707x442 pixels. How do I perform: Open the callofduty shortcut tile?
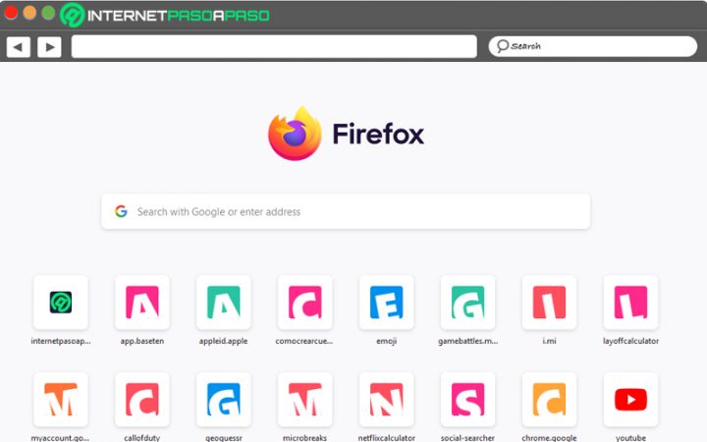click(x=142, y=399)
